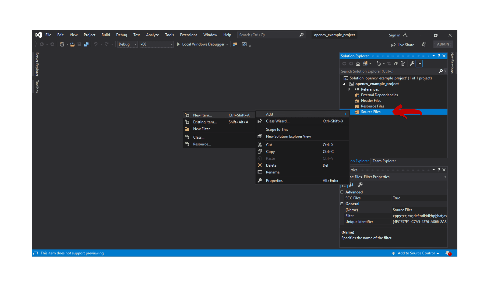Click the Navigate Backward toolbar icon
This screenshot has width=489, height=299.
tap(42, 44)
